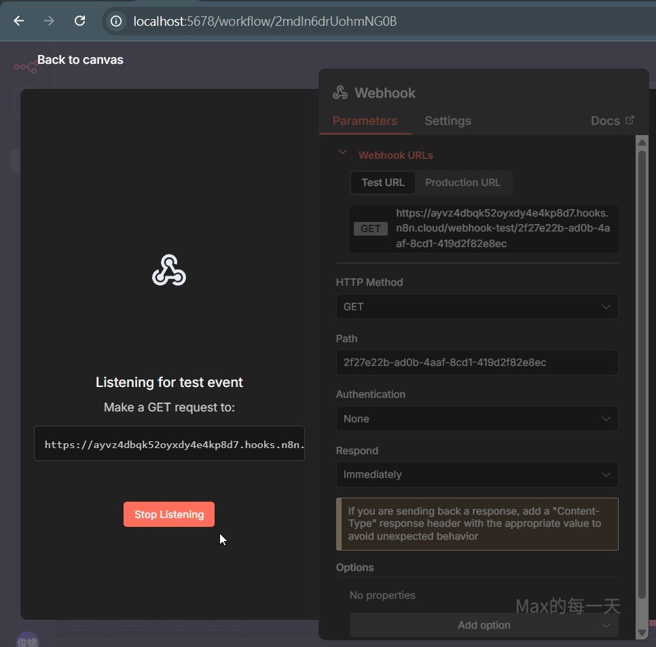Open the Authentication dropdown

click(x=477, y=419)
